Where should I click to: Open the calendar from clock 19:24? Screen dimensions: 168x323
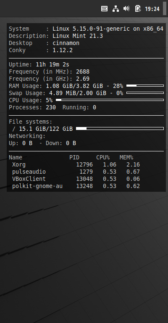[152, 9]
